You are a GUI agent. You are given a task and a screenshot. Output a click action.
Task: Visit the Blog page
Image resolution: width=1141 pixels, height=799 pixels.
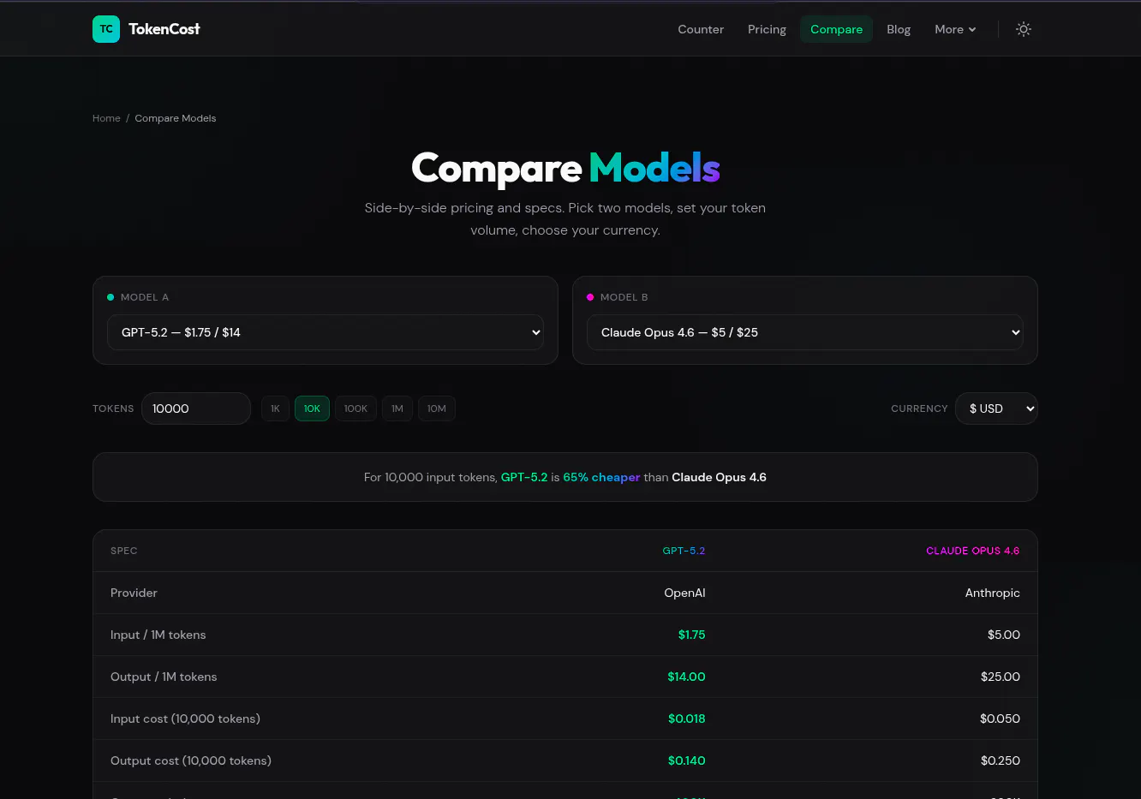(899, 29)
